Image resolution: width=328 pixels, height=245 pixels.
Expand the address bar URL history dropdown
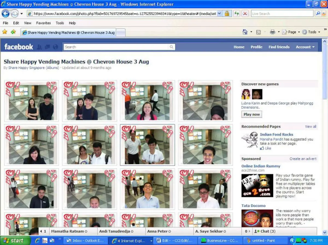click(x=219, y=14)
